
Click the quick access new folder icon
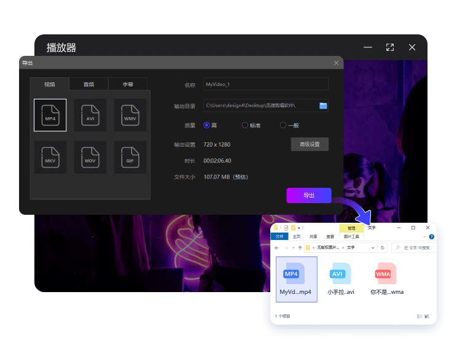293,228
